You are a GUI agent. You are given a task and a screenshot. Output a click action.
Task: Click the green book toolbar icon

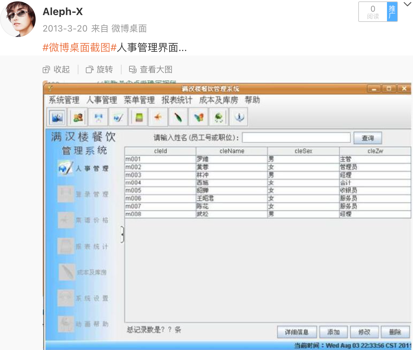click(x=139, y=118)
